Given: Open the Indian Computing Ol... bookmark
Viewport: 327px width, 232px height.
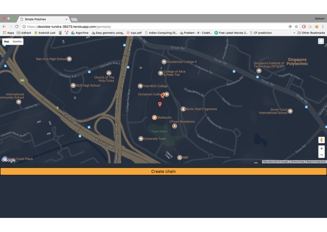Looking at the screenshot, I should click(x=161, y=33).
